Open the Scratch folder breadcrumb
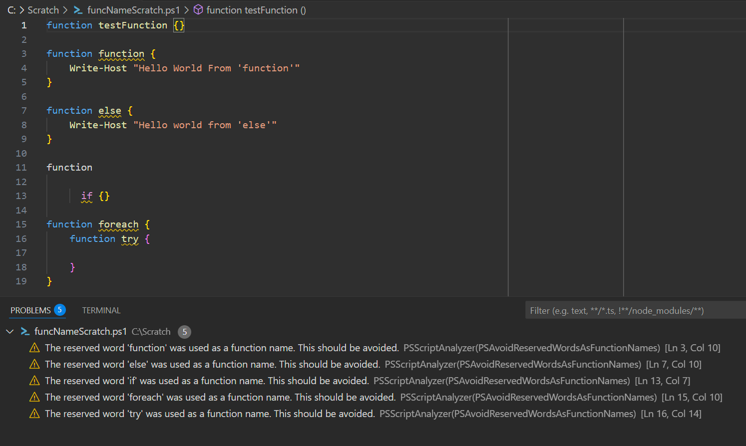Viewport: 746px width, 446px height. [x=43, y=10]
